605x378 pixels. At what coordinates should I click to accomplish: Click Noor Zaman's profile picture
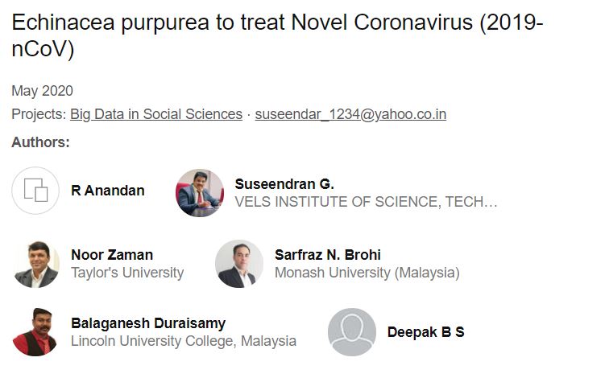click(x=35, y=264)
